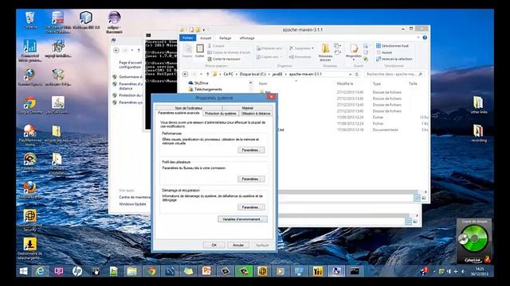Open the 'other links' desktop folder
Image resolution: width=510 pixels, height=286 pixels.
(478, 104)
